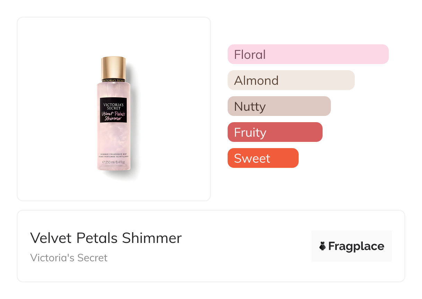Click the Shimmer Fragrance Mist text on bottle

coord(113,154)
